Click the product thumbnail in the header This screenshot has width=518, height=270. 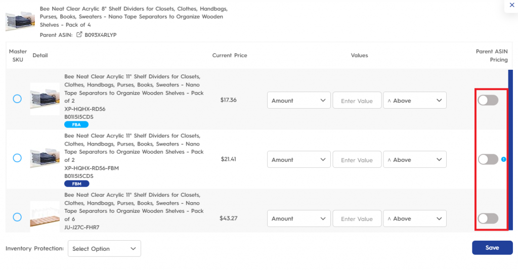pos(20,21)
